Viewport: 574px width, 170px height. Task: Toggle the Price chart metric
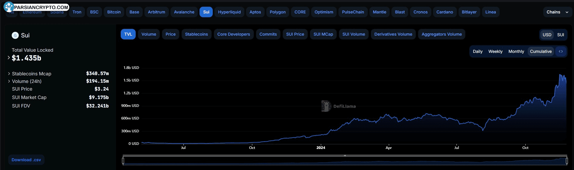click(171, 34)
